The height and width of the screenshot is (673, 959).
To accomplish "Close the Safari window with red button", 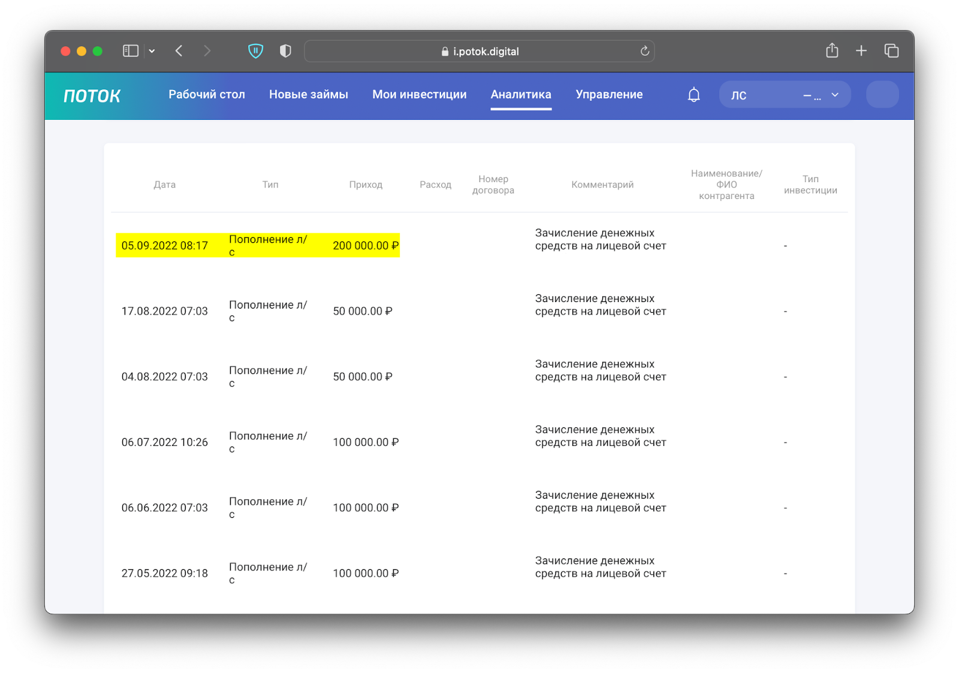I will tap(66, 51).
